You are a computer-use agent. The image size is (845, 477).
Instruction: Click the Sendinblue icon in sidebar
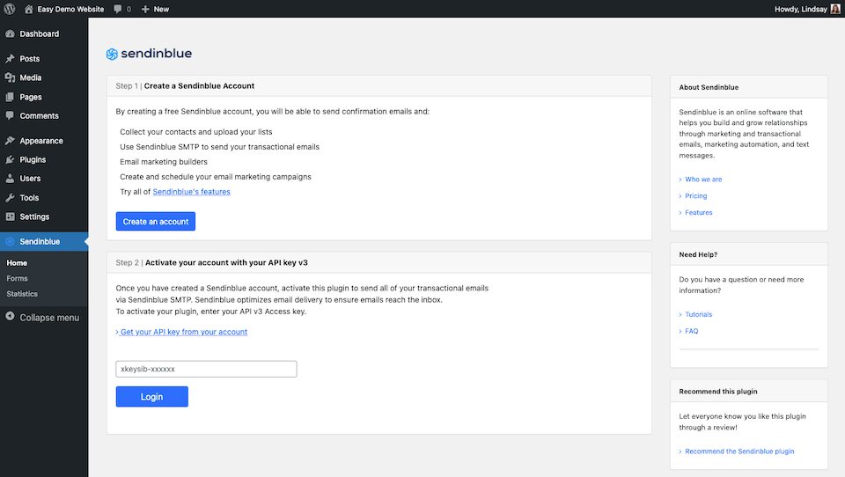pos(10,241)
